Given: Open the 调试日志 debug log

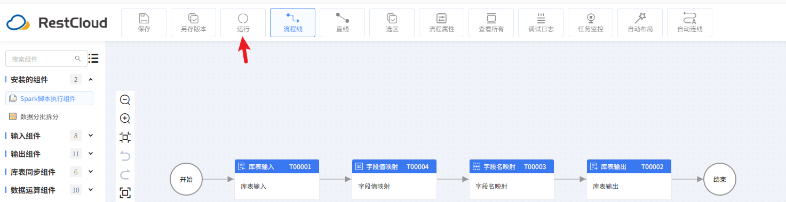Looking at the screenshot, I should click(x=541, y=22).
